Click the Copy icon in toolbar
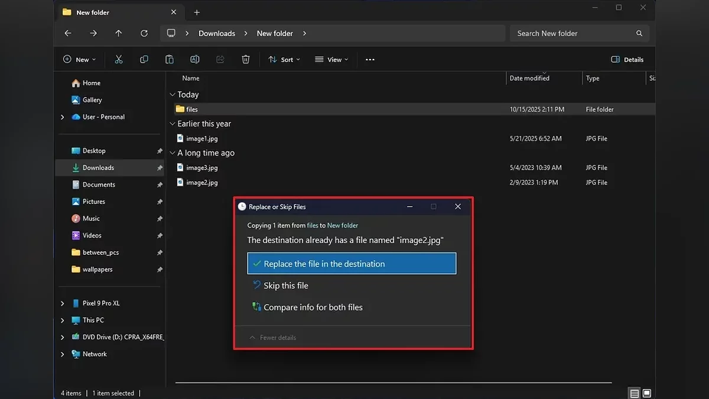Viewport: 709px width, 399px height. [144, 60]
